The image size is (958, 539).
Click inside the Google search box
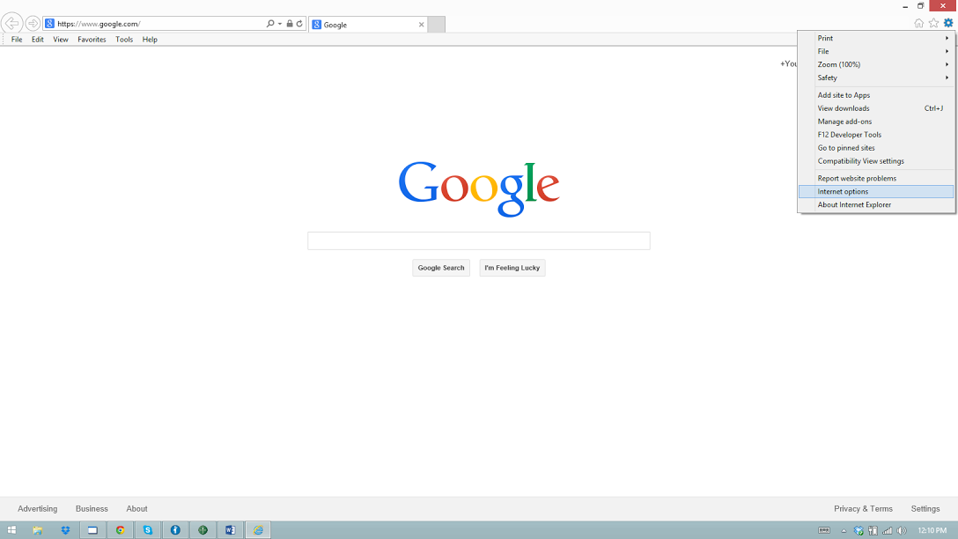pyautogui.click(x=478, y=240)
